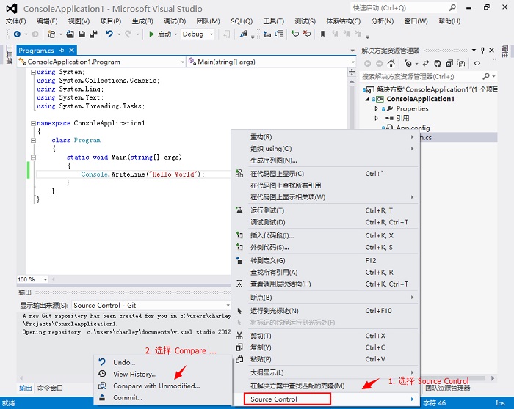The width and height of the screenshot is (514, 409).
Task: Click the Open File toolbar icon
Action: [x=70, y=34]
